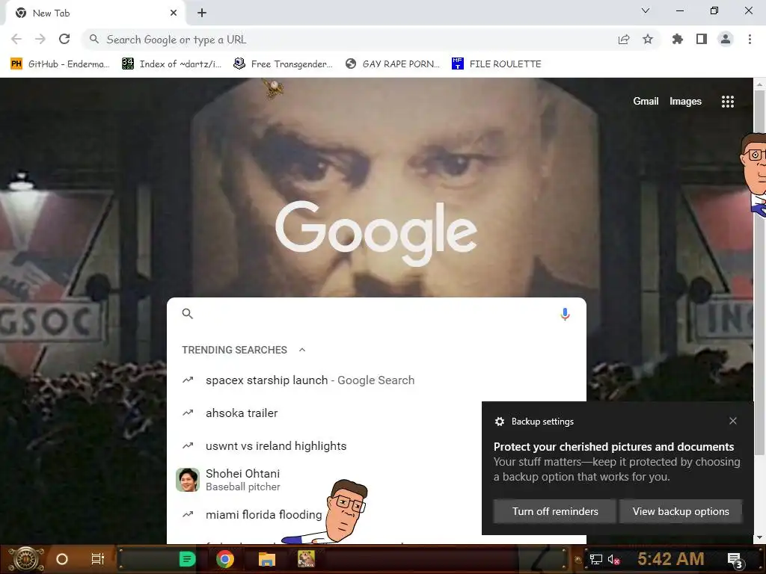This screenshot has width=766, height=574.
Task: Click Turn off reminders button
Action: pos(555,511)
